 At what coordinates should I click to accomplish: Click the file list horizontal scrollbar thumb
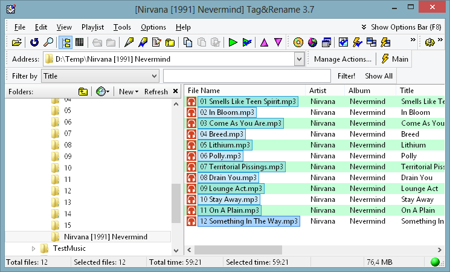(238, 250)
